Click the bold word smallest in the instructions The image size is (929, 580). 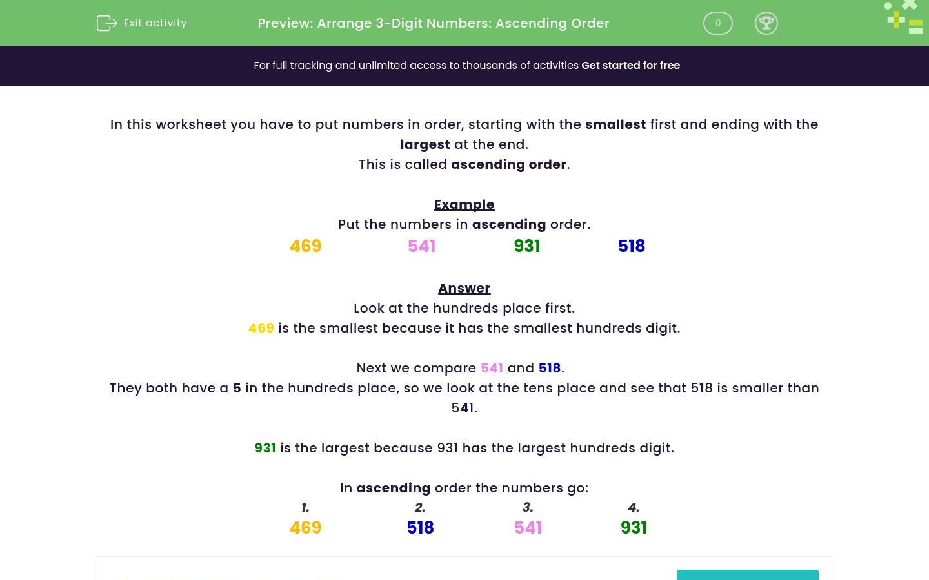coord(615,124)
